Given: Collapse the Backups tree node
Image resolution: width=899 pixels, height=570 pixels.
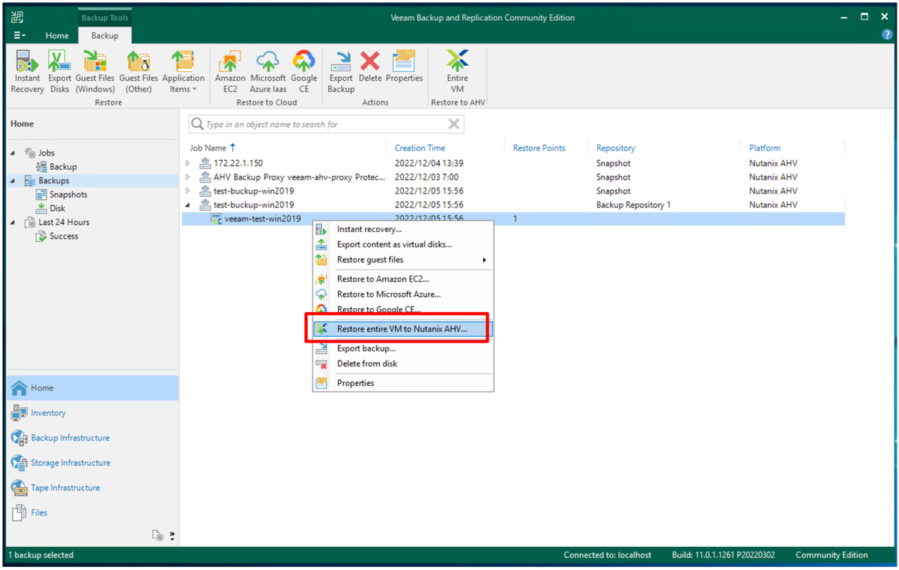Looking at the screenshot, I should [13, 181].
